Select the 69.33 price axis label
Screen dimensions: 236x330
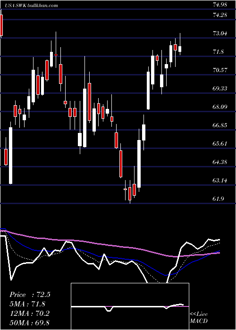click(x=220, y=89)
